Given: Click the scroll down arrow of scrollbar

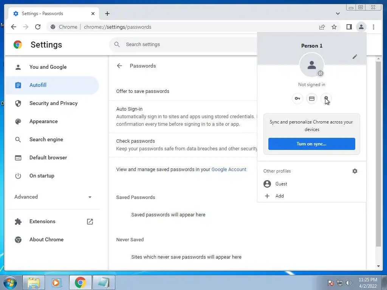Looking at the screenshot, I should (x=378, y=266).
